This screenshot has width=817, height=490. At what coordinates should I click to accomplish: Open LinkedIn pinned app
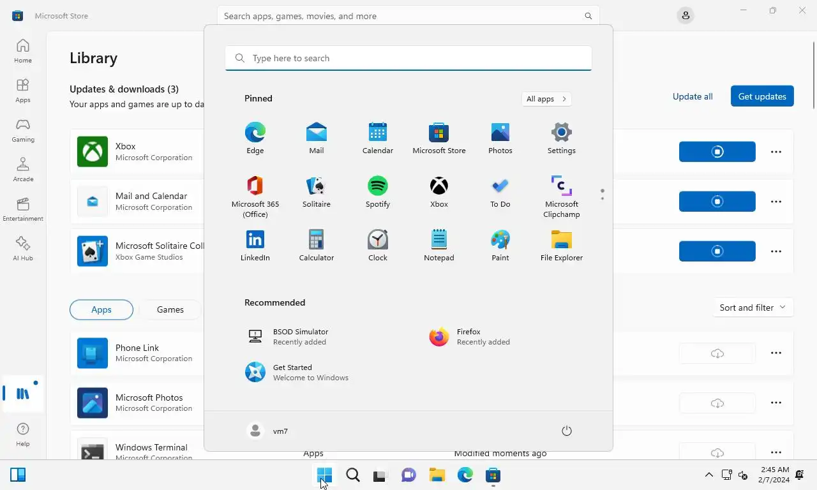coord(255,246)
